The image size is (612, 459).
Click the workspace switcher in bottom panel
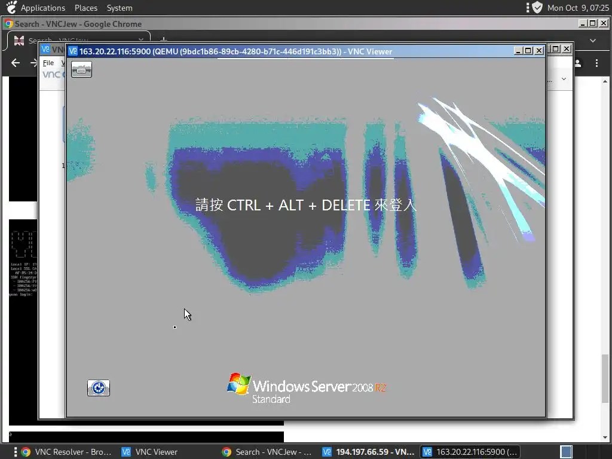click(566, 452)
